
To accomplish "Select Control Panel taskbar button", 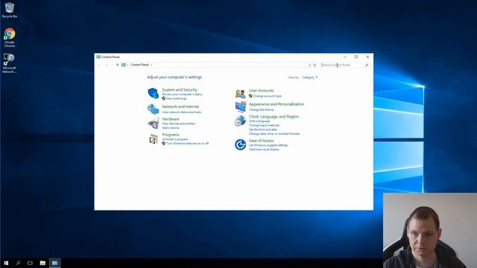I will click(54, 263).
